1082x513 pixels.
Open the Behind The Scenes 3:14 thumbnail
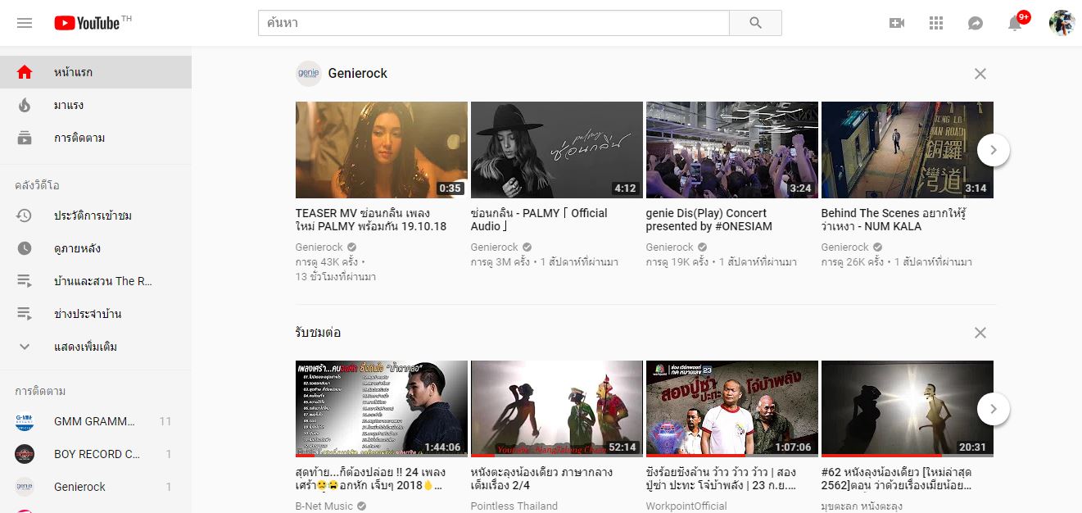point(908,150)
